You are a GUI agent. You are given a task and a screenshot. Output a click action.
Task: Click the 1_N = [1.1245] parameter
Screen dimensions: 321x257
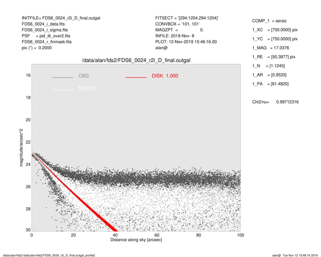268,66
